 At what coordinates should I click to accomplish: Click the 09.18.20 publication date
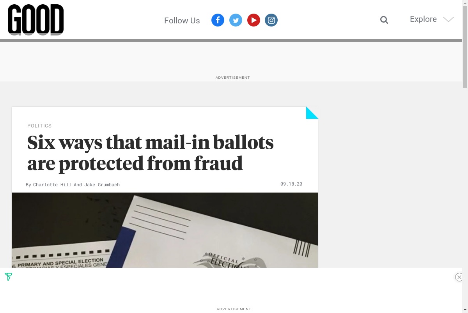click(291, 184)
